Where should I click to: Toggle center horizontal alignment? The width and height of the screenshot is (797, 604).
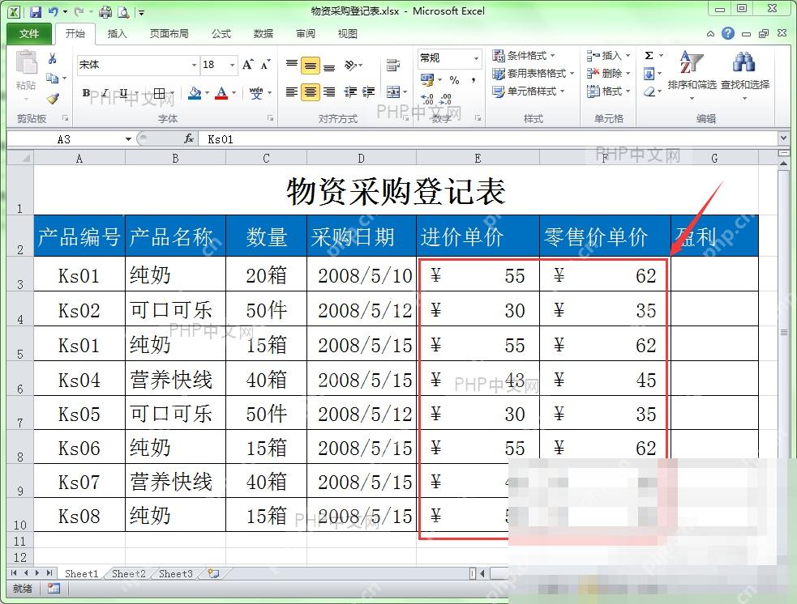tap(310, 91)
